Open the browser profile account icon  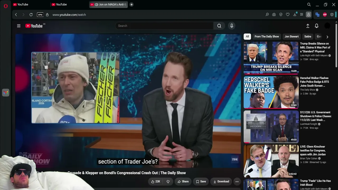click(x=308, y=15)
